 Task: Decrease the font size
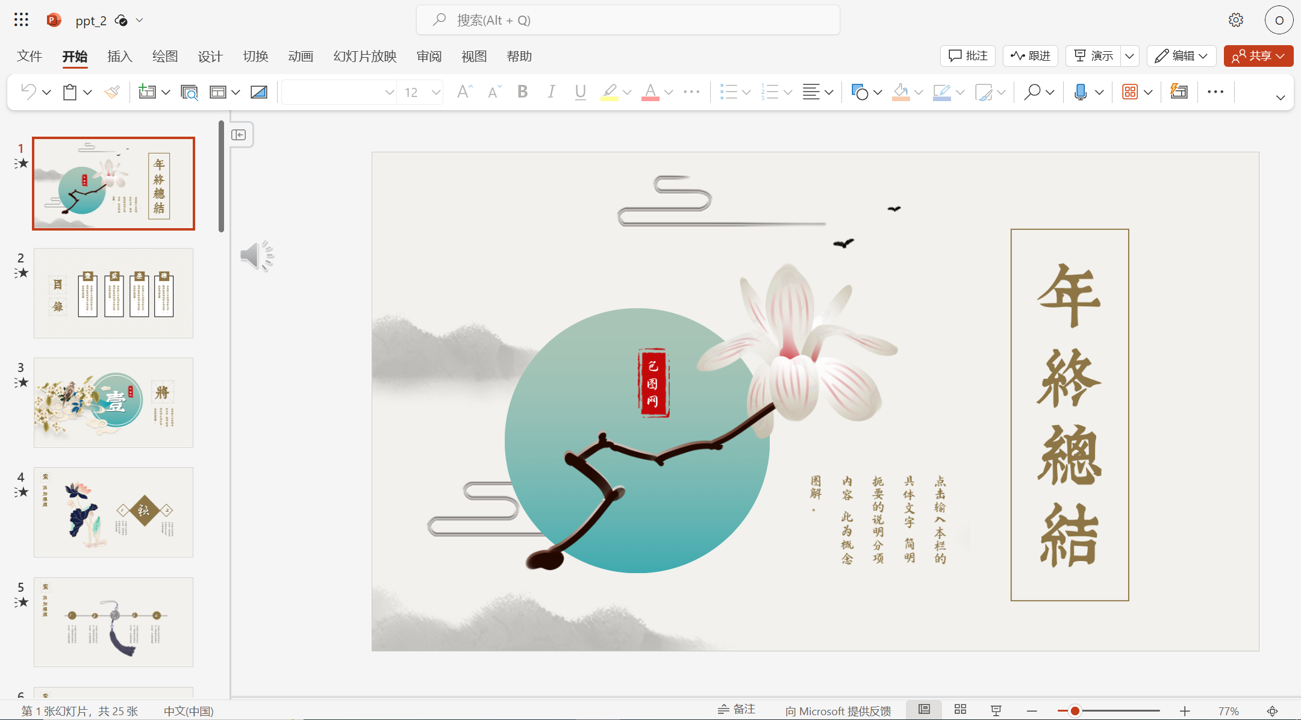(x=494, y=92)
